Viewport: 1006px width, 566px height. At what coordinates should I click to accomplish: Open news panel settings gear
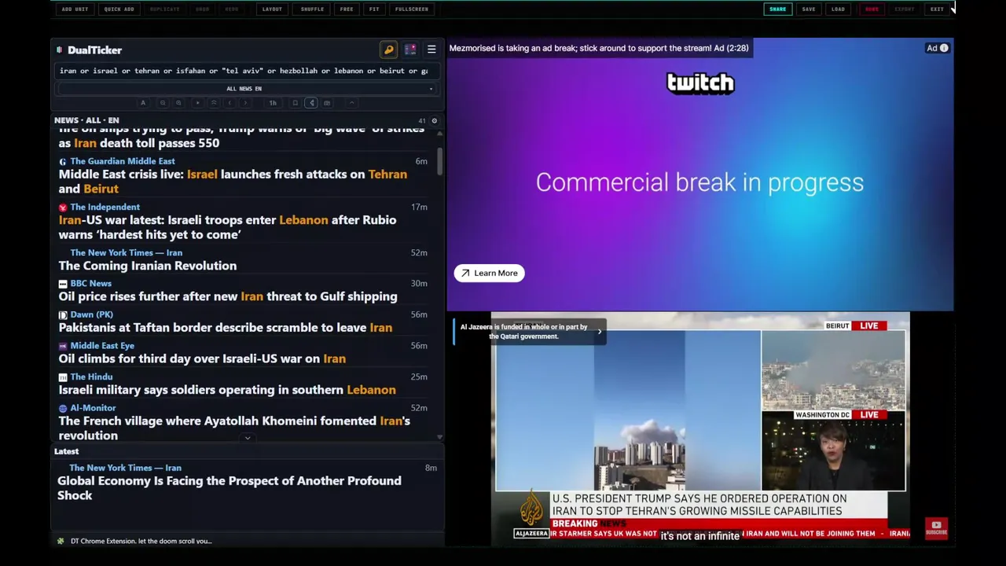pyautogui.click(x=434, y=120)
